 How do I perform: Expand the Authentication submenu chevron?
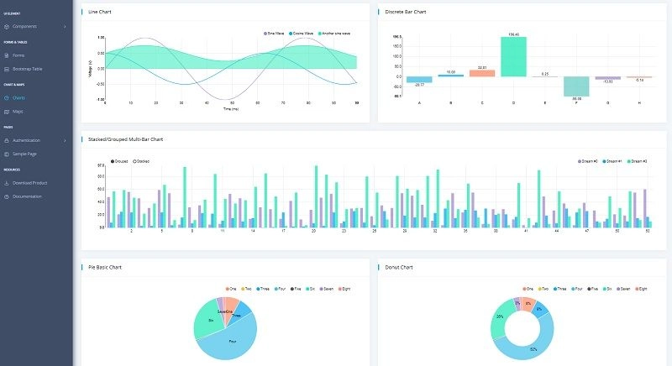pos(65,140)
